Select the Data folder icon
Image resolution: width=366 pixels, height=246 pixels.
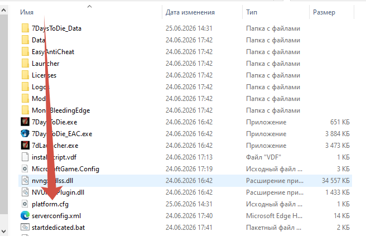point(25,40)
